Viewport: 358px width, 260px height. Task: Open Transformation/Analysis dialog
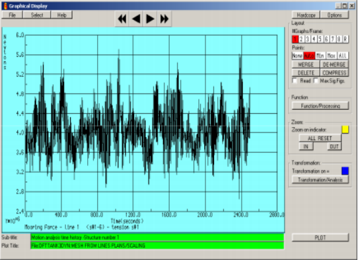320,180
